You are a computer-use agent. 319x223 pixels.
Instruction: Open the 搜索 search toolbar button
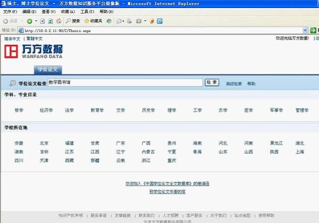[x=73, y=21]
